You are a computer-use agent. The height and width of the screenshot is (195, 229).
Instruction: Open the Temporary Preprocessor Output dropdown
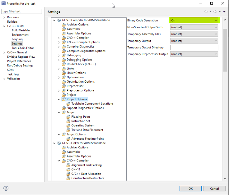point(194,54)
